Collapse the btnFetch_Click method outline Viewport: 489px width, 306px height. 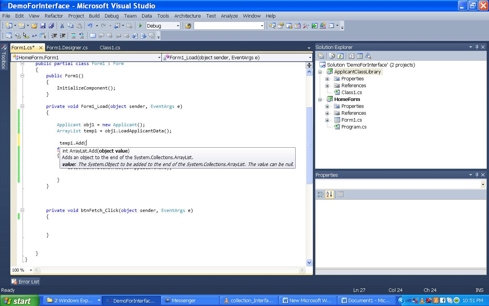click(22, 210)
